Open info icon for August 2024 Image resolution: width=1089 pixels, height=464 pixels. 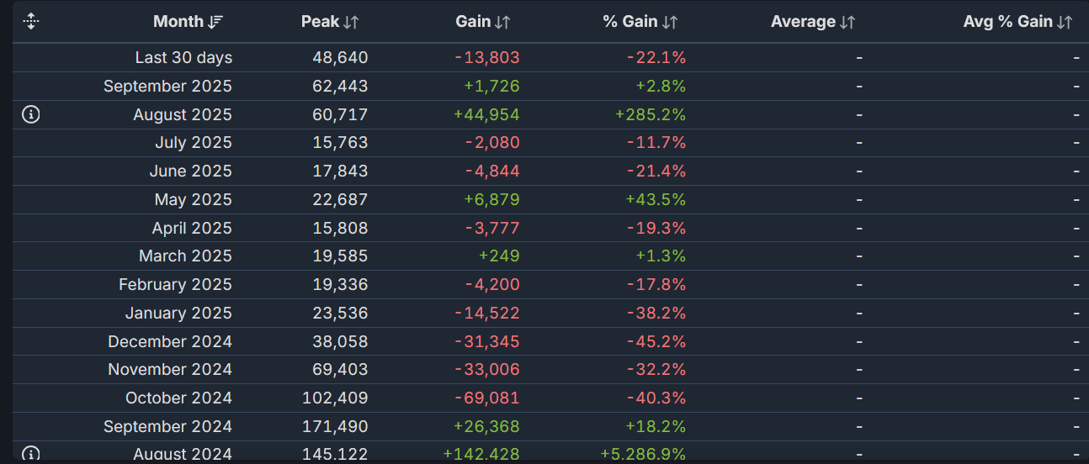pos(31,454)
